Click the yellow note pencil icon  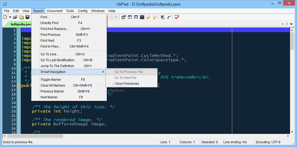tap(148, 17)
